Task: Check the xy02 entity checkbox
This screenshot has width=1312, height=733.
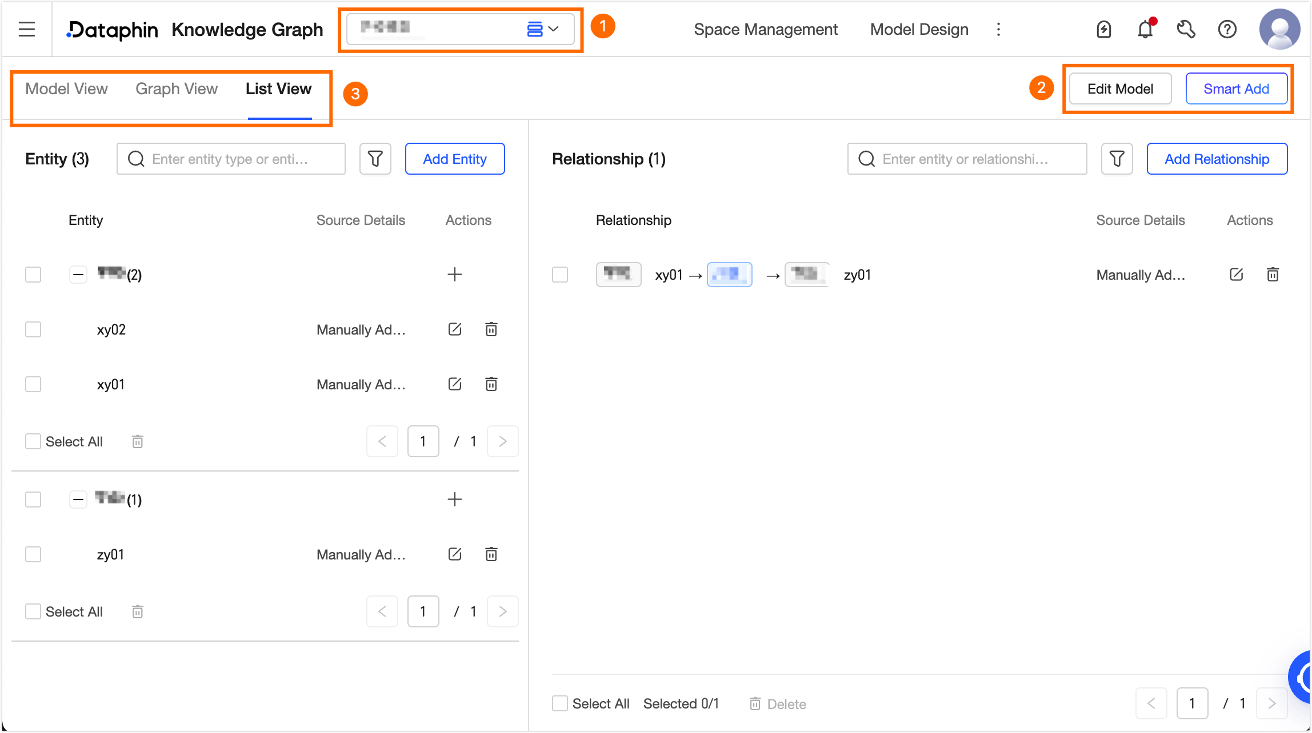Action: coord(33,329)
